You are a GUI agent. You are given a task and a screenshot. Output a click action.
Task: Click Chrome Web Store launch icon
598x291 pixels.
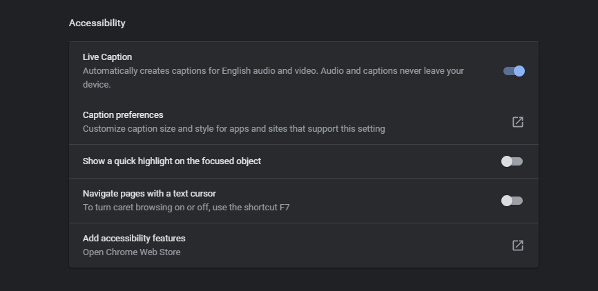click(517, 245)
